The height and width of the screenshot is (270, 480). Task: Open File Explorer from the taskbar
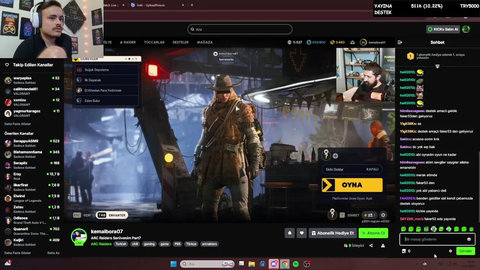pos(252,264)
